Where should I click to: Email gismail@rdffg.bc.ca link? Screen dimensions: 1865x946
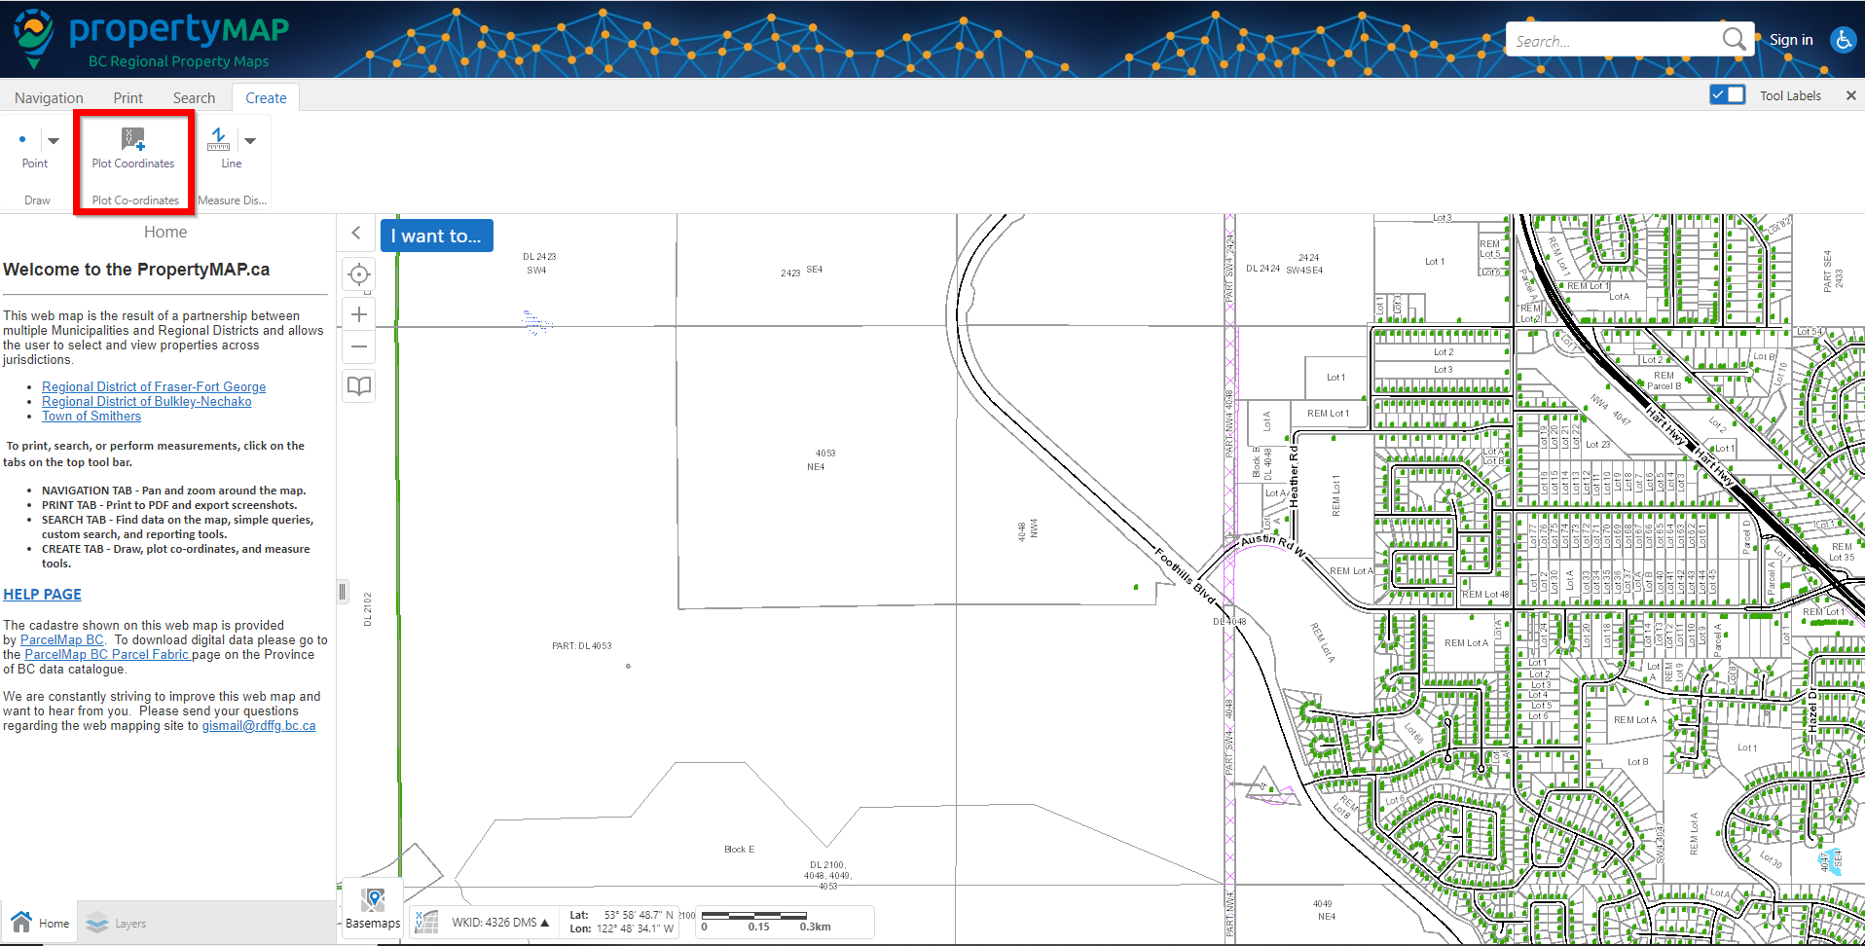tap(259, 725)
